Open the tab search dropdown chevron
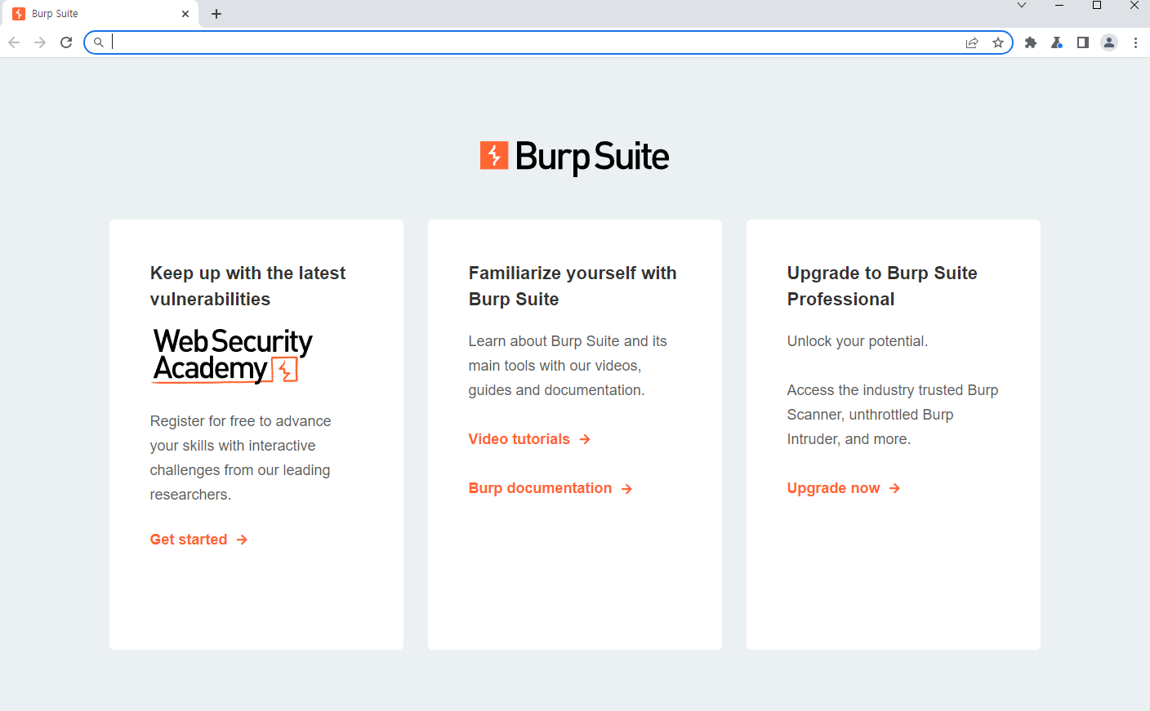The height and width of the screenshot is (711, 1150). (x=1021, y=6)
